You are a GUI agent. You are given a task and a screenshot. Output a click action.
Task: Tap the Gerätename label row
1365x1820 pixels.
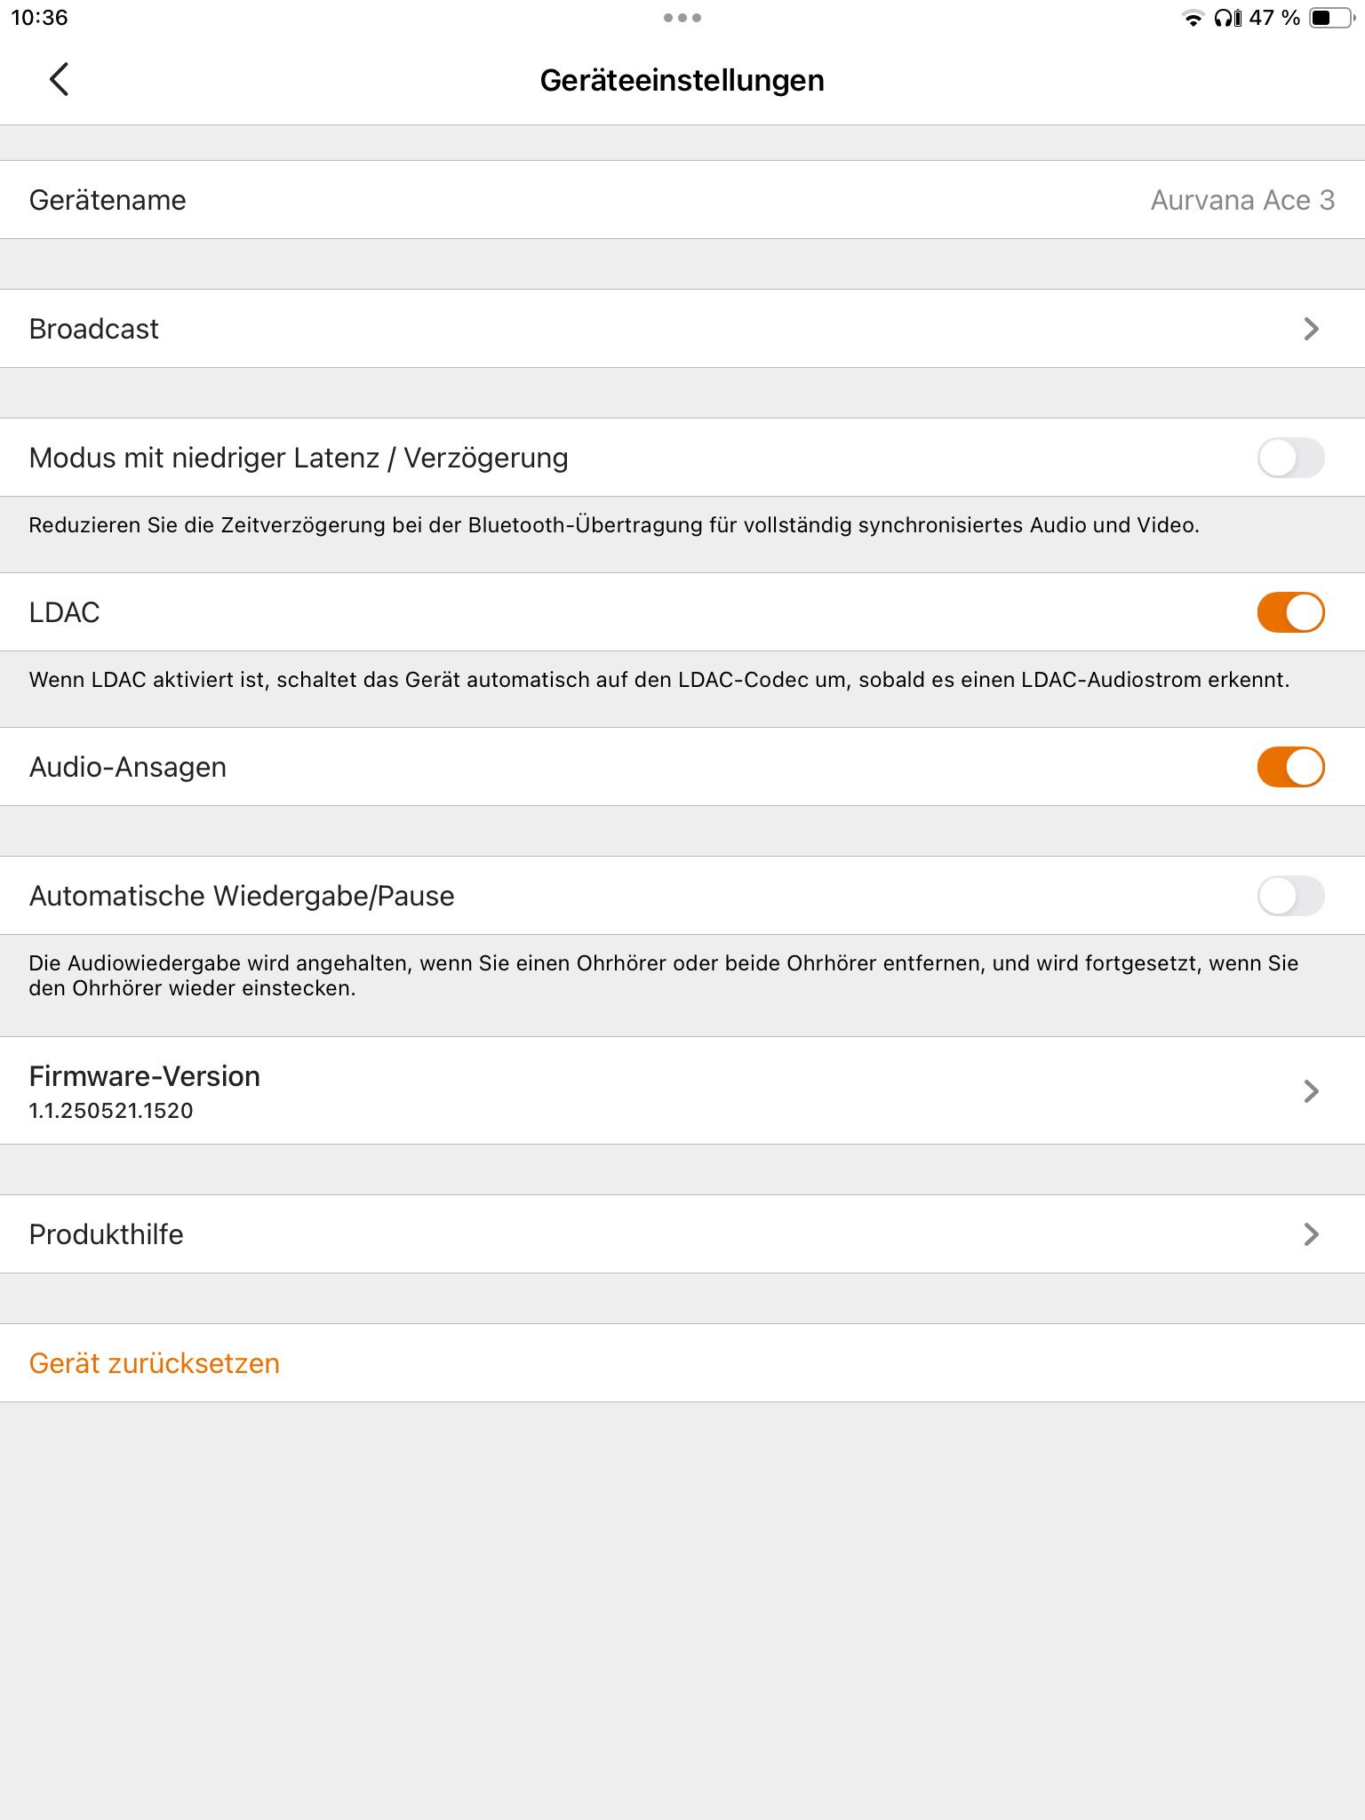tap(108, 200)
